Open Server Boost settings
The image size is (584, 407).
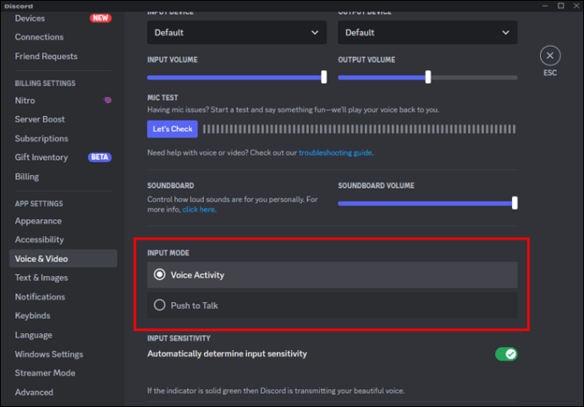[x=40, y=119]
